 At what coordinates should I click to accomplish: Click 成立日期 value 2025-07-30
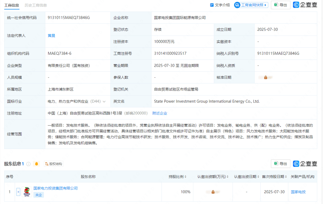click(x=267, y=30)
